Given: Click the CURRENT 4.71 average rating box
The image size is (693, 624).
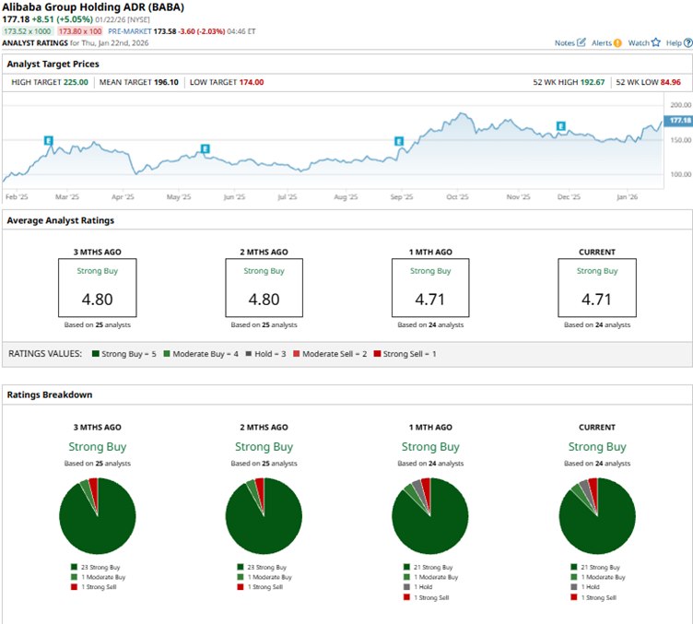Looking at the screenshot, I should [x=597, y=288].
